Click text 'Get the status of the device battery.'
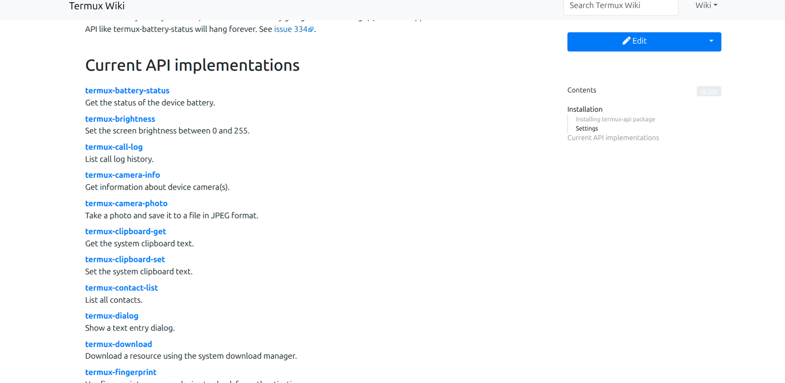The height and width of the screenshot is (383, 785). [x=150, y=103]
